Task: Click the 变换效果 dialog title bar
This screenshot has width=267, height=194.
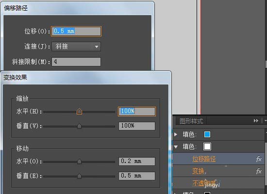Action: pyautogui.click(x=86, y=78)
